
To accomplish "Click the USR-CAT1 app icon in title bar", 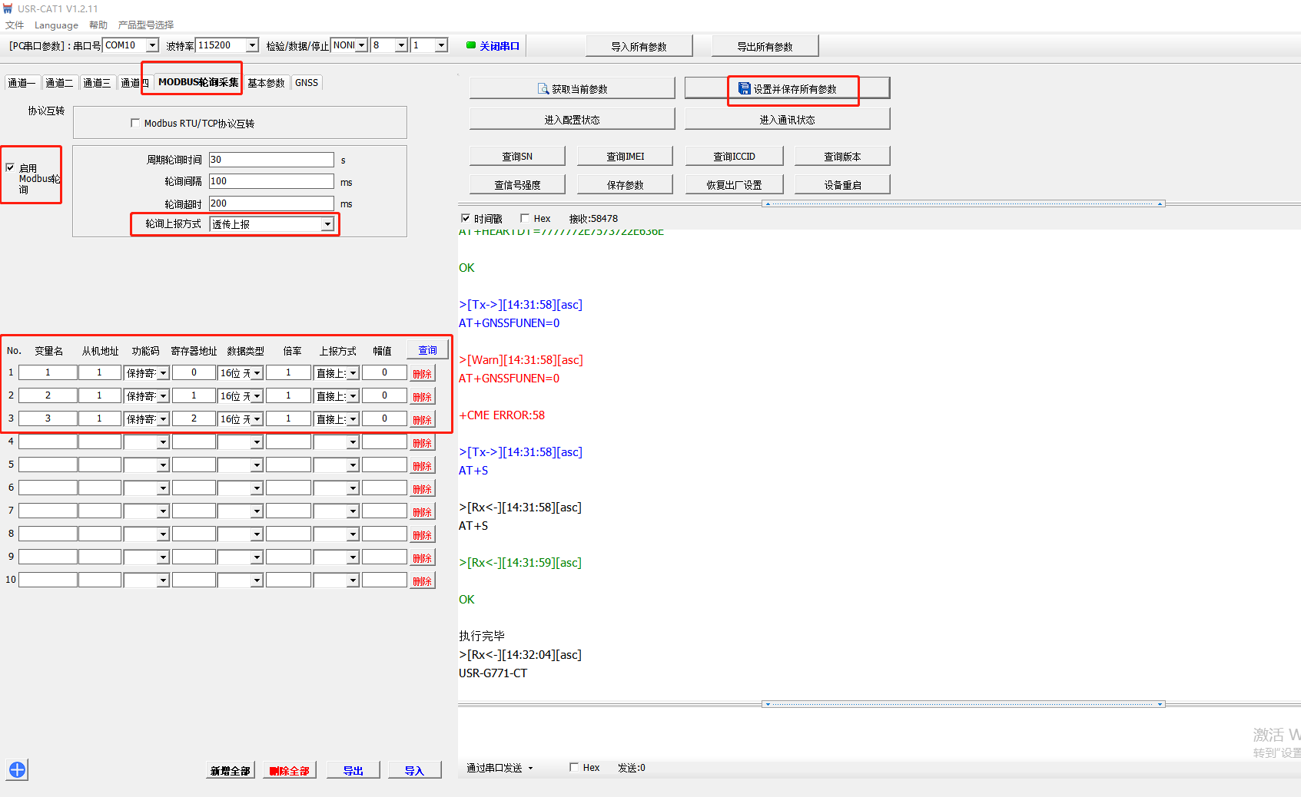I will coord(8,8).
